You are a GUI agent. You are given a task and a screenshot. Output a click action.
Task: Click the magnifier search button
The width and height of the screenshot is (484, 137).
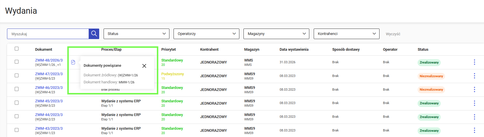(94, 34)
